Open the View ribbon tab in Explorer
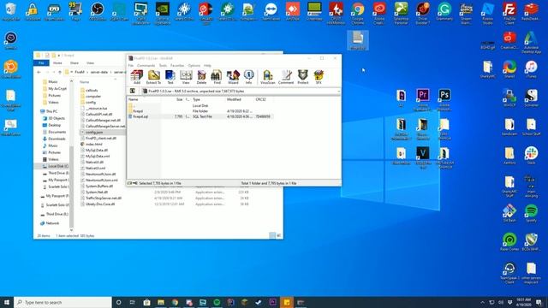 coord(90,62)
